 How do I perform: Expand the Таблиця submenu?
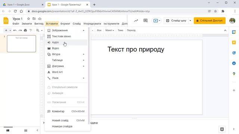(84, 60)
